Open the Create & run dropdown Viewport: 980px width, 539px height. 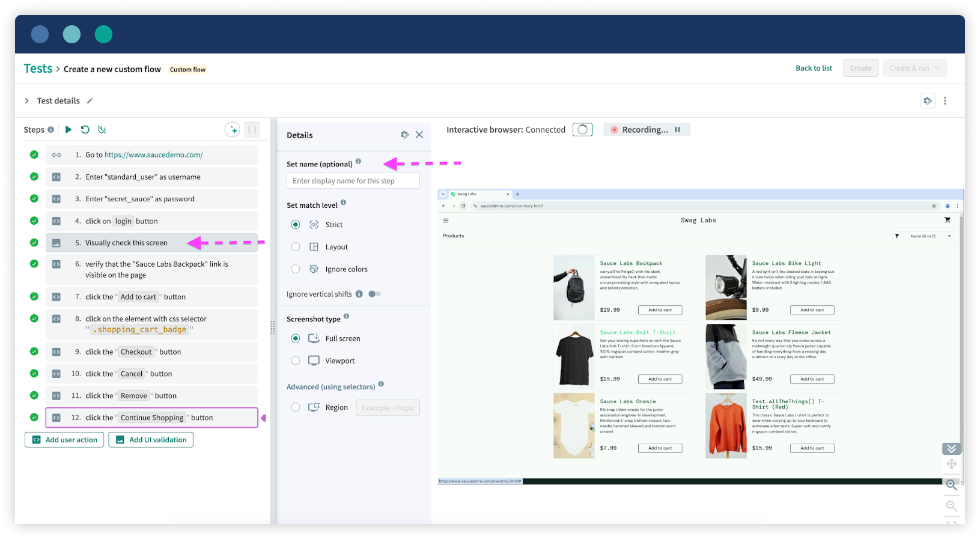[915, 69]
